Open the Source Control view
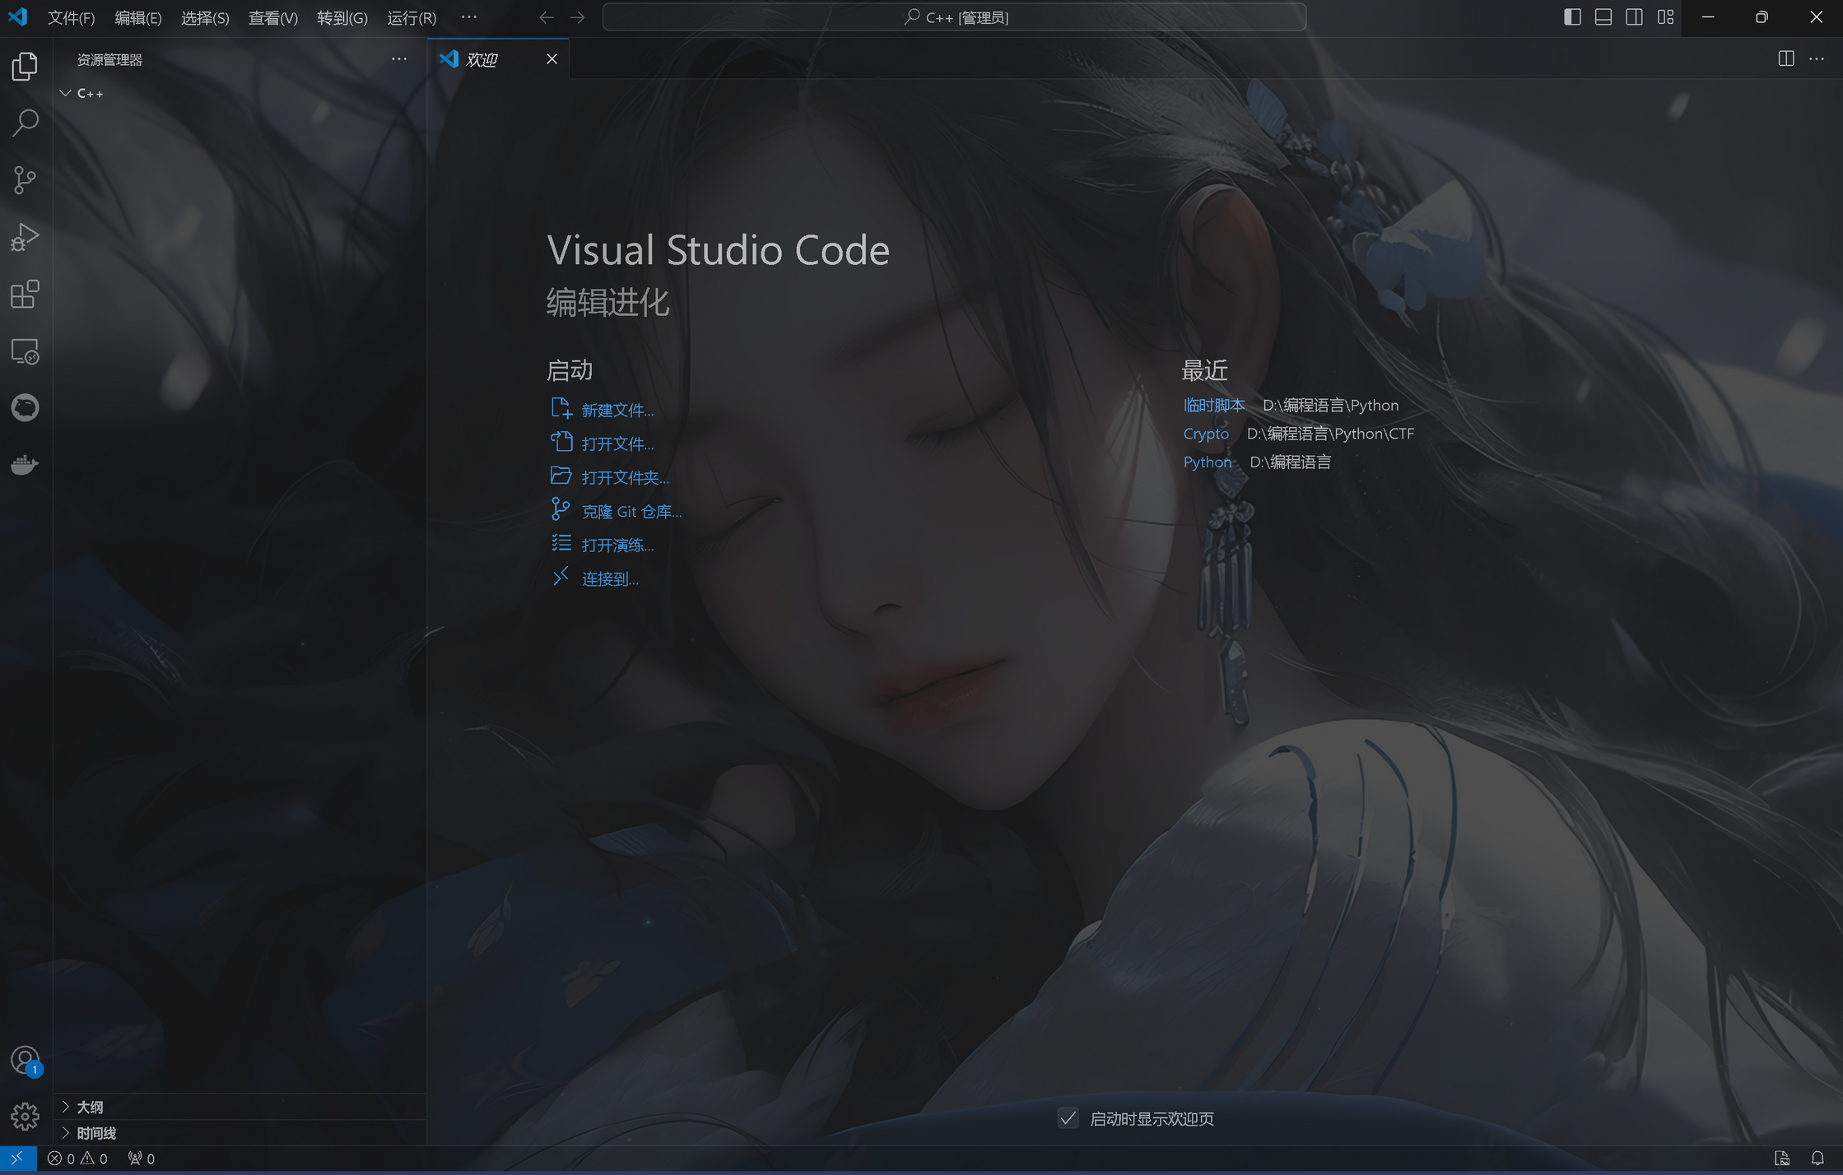Image resolution: width=1843 pixels, height=1175 pixels. [x=26, y=180]
